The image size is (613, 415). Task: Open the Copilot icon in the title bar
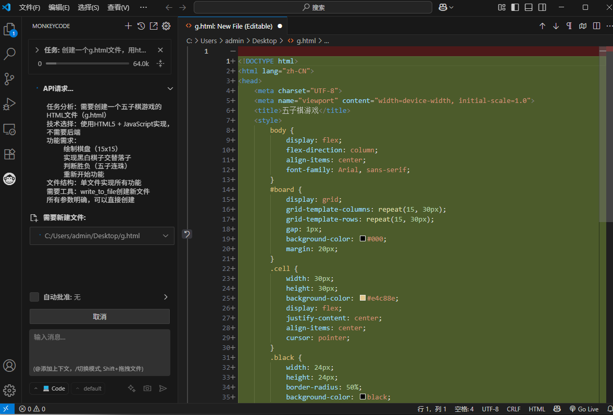pos(443,7)
